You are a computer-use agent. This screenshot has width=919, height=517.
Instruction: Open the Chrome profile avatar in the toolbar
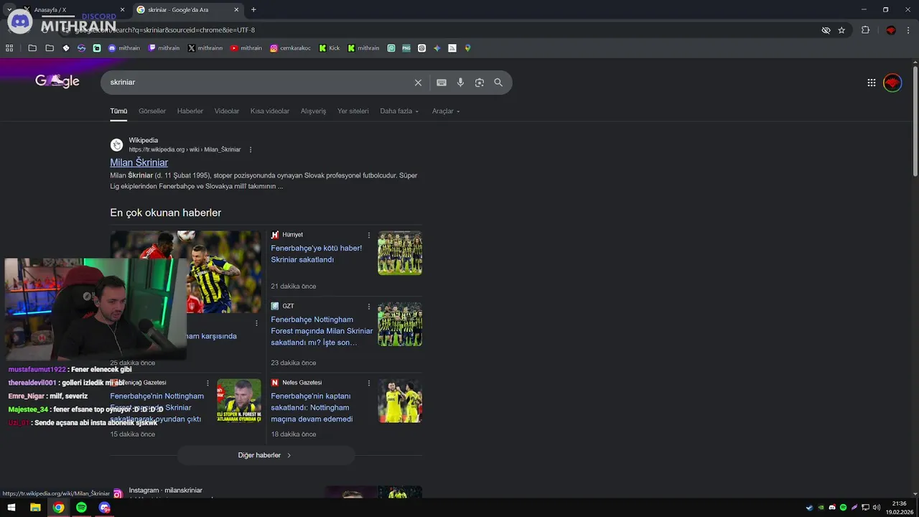[891, 30]
